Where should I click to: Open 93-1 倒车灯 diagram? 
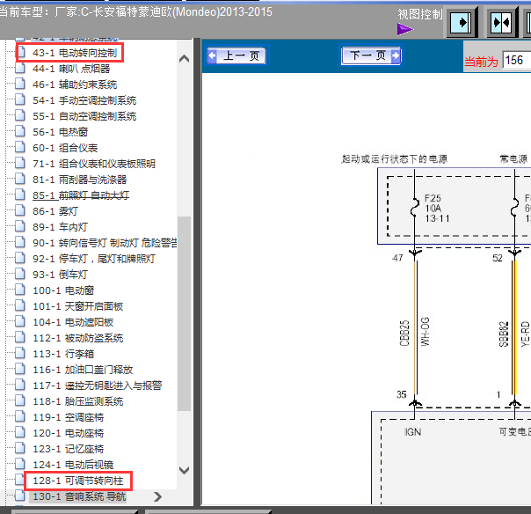tap(60, 275)
